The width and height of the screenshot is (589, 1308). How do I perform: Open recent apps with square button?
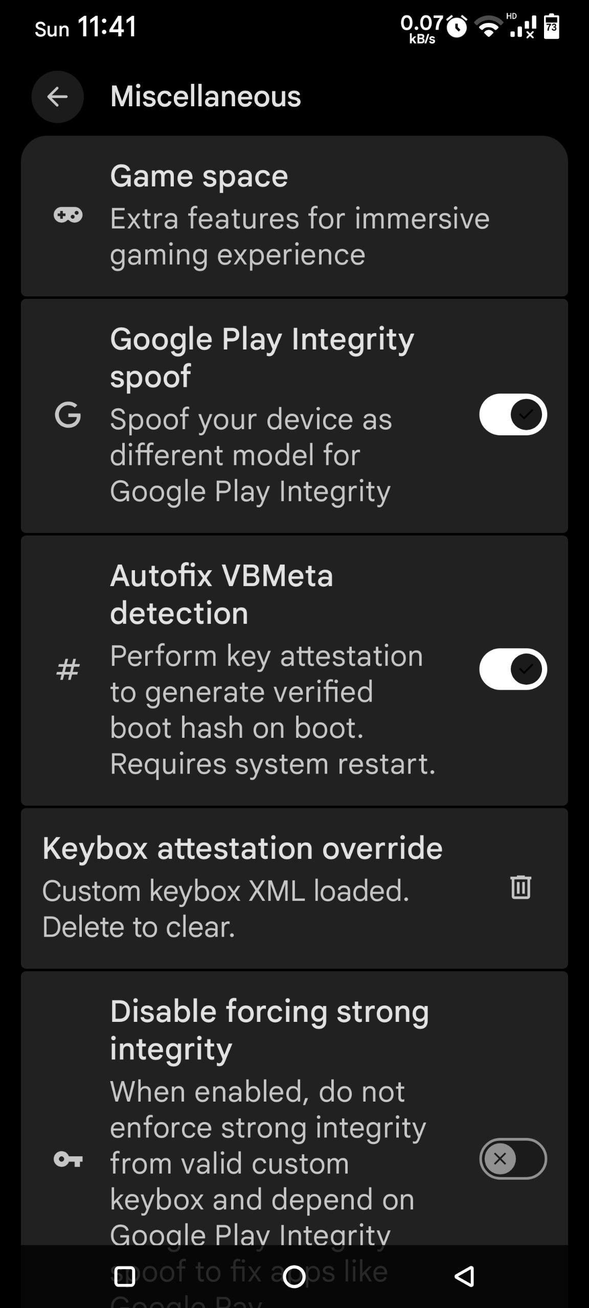(124, 1276)
